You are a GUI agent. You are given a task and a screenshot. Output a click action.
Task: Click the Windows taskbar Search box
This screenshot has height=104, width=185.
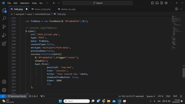[77, 101]
